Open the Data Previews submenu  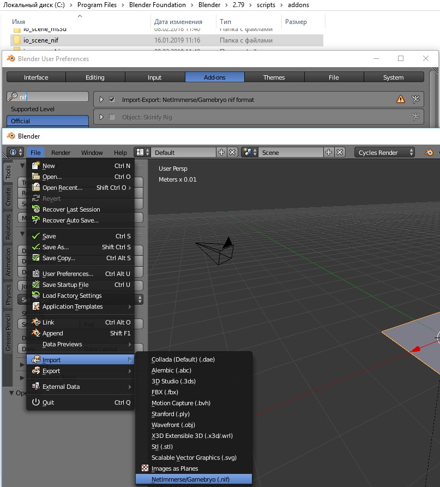[81, 344]
